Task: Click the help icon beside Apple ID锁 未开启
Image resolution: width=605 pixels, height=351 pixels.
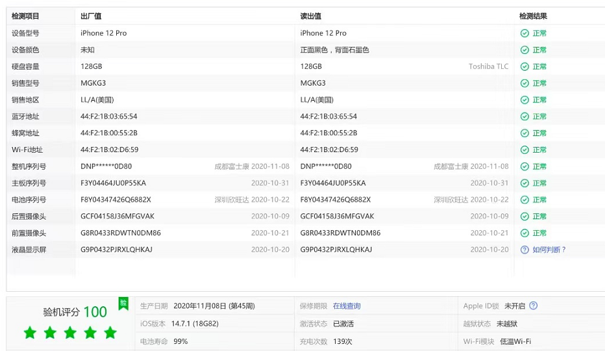Action: coord(533,305)
